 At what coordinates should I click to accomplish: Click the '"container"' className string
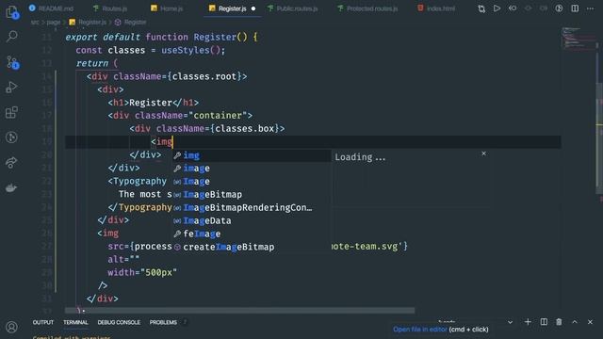click(x=218, y=116)
